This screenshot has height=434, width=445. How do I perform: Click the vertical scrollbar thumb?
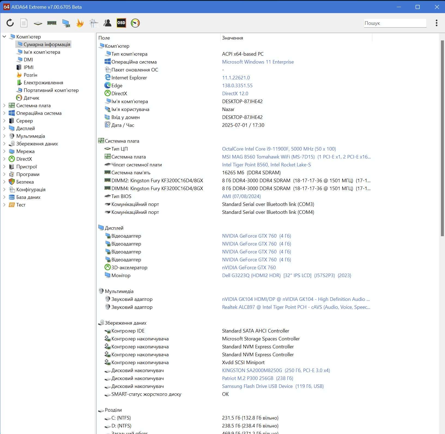[x=443, y=138]
